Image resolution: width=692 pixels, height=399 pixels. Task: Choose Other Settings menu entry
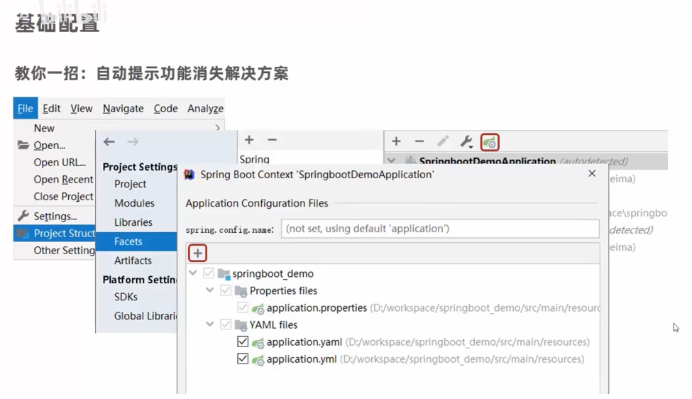(65, 250)
